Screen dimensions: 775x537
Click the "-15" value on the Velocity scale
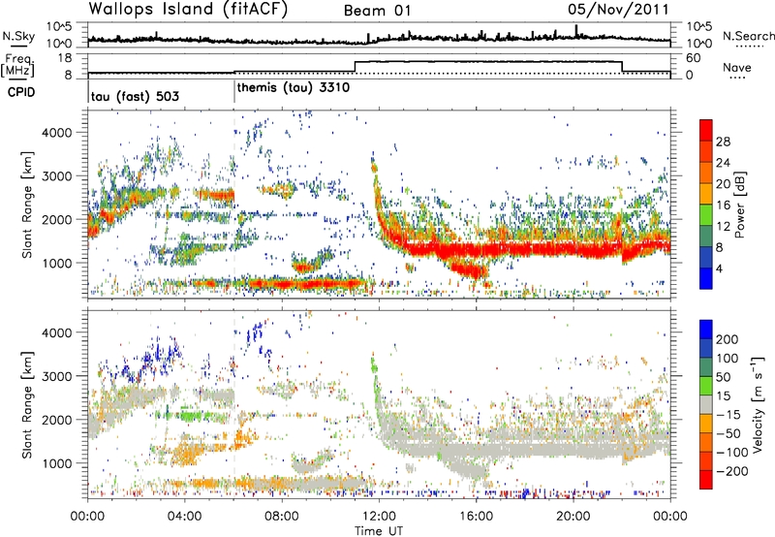pyautogui.click(x=728, y=414)
